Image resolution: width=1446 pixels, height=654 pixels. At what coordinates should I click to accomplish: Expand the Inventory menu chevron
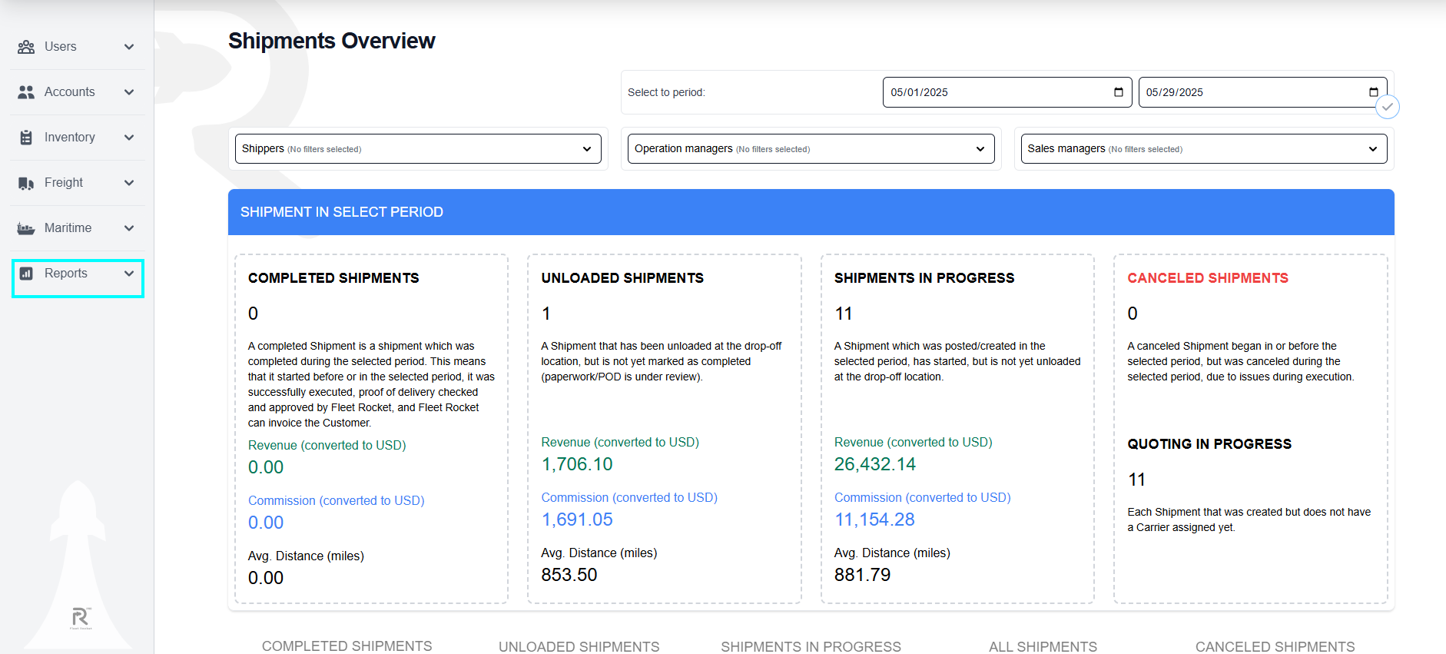pos(129,138)
